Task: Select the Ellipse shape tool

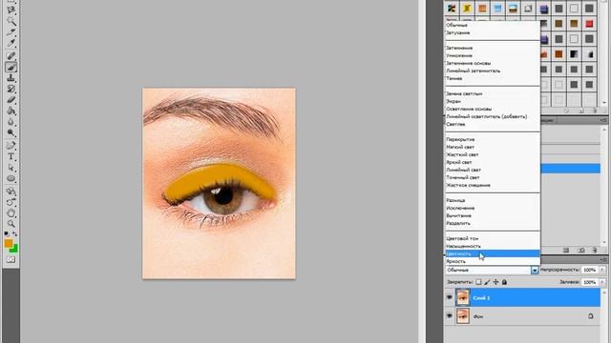Action: 11,178
